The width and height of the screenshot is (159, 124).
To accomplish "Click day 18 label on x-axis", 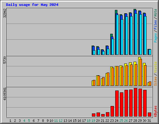I will coord(89,121).
